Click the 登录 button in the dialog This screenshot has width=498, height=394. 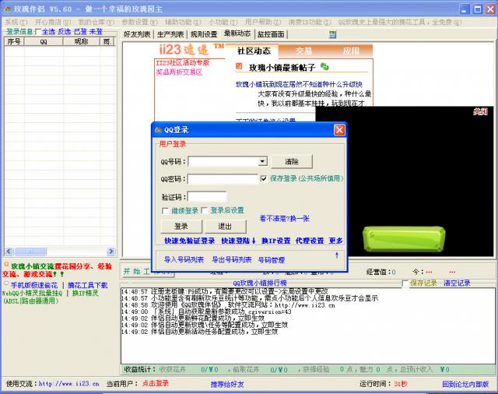[x=181, y=227]
